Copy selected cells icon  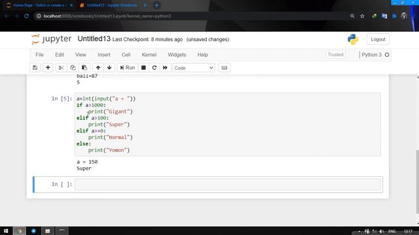click(73, 68)
